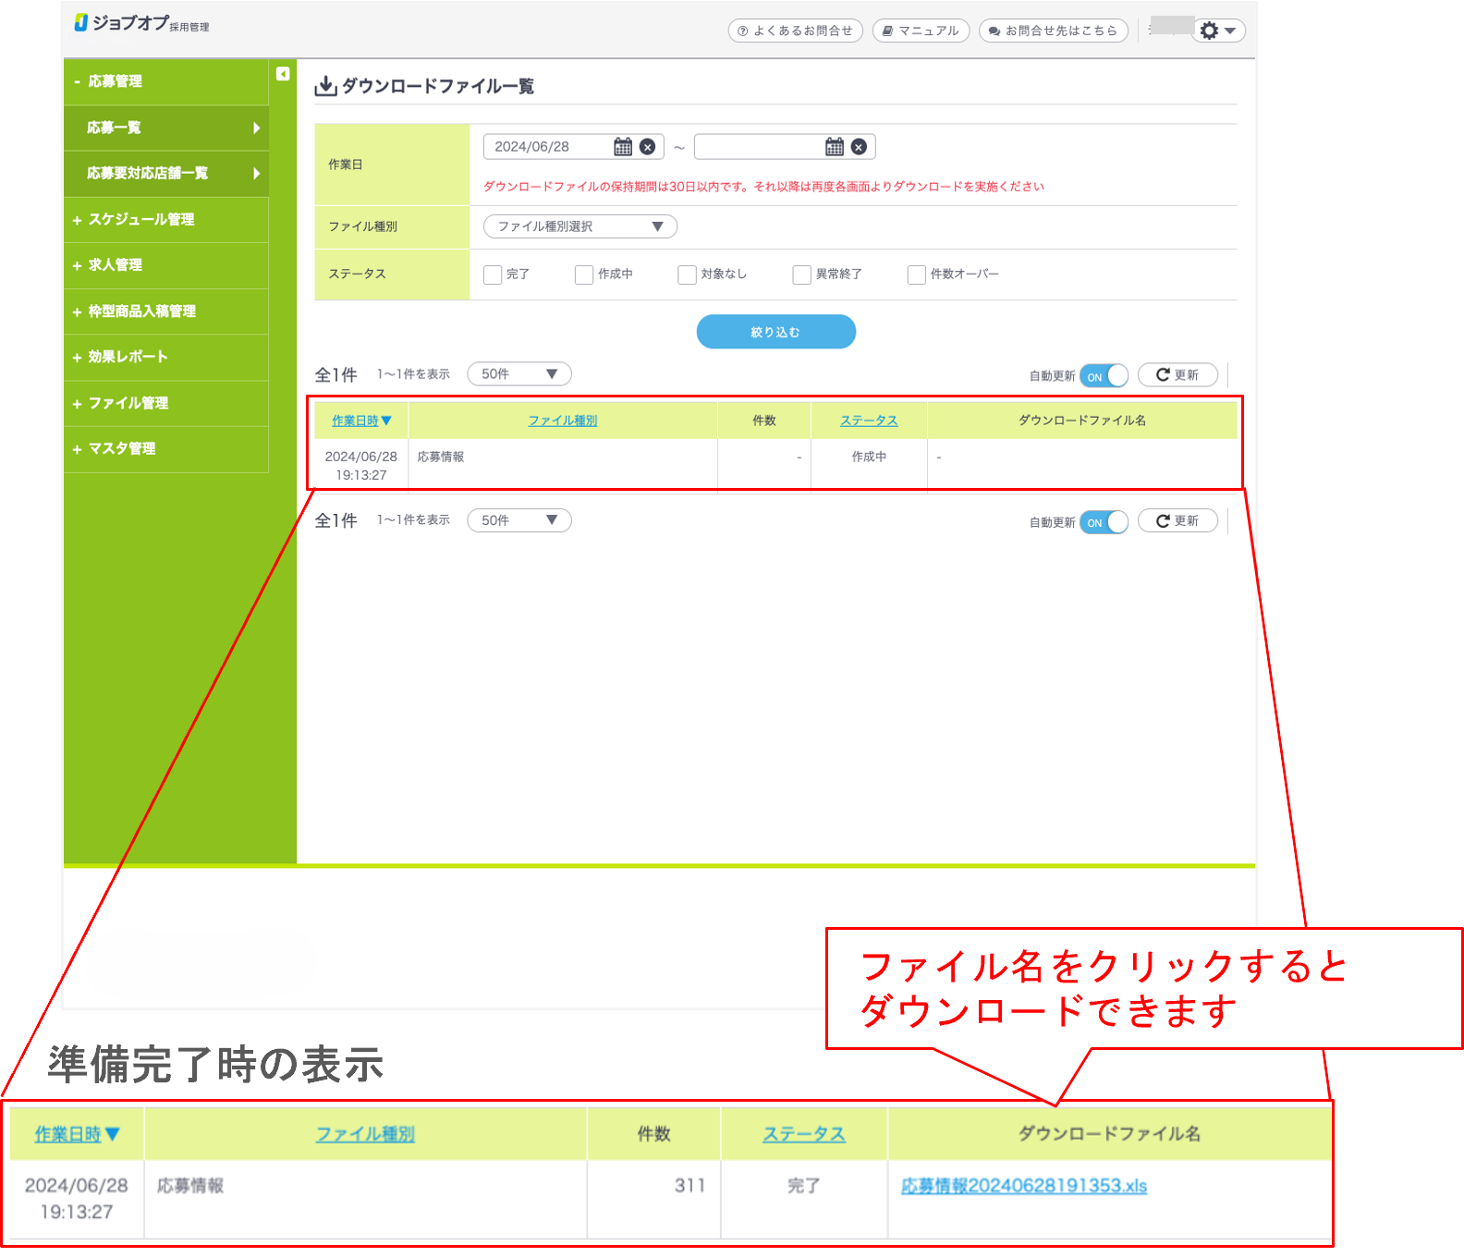Image resolution: width=1464 pixels, height=1257 pixels.
Task: Sort by ステータス in enlarged table
Action: tap(804, 1134)
